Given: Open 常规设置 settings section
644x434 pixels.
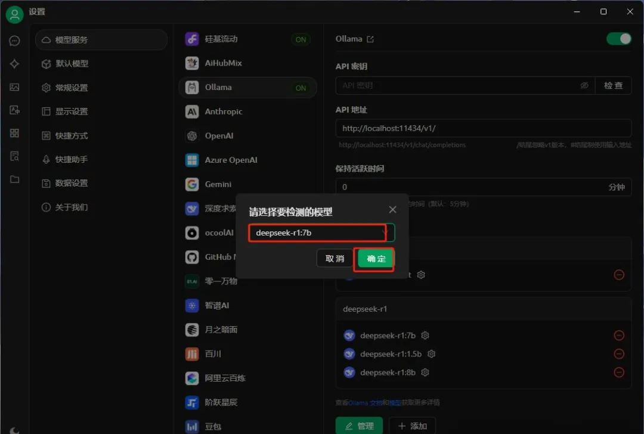Looking at the screenshot, I should [x=101, y=88].
